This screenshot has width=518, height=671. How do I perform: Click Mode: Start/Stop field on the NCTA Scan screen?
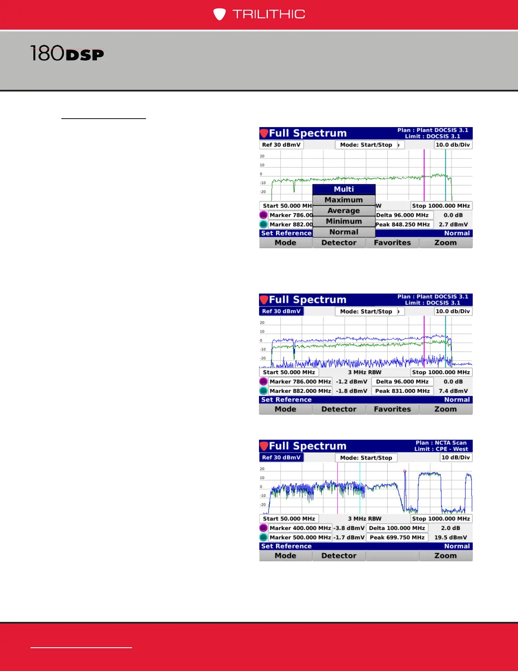[x=366, y=458]
